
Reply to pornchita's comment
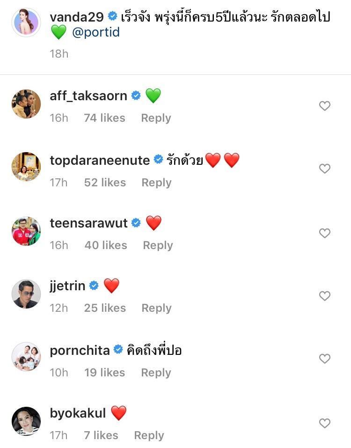[x=156, y=373]
